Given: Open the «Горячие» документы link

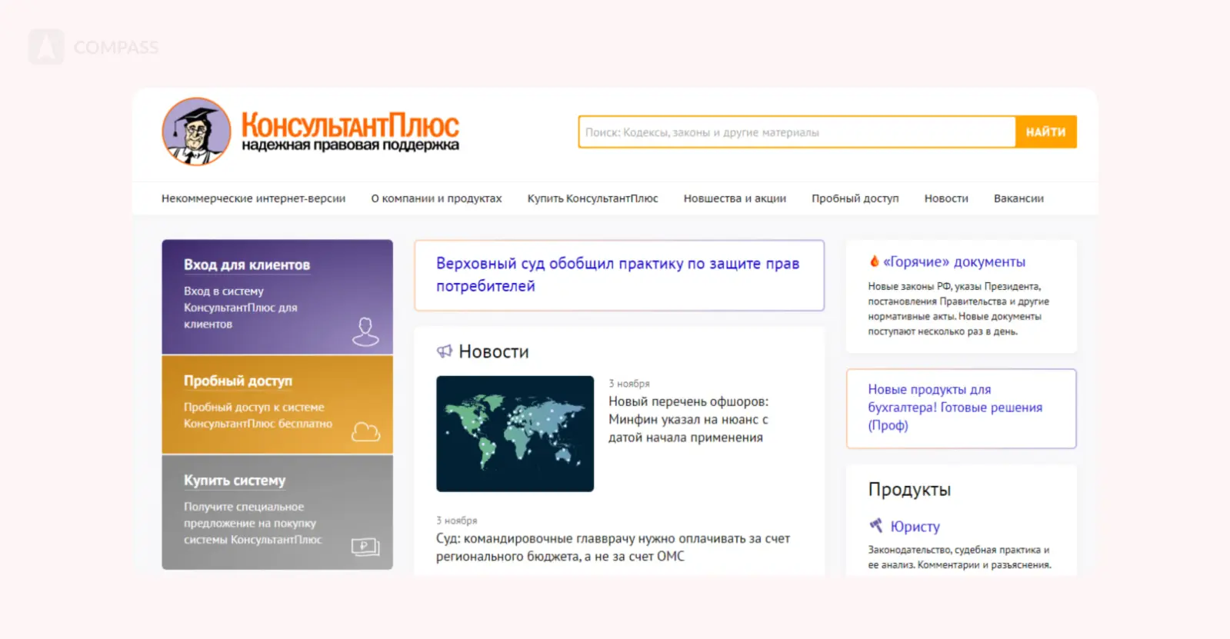Looking at the screenshot, I should point(954,262).
